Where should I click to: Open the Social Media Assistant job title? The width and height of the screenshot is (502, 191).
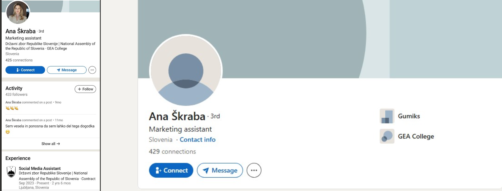40,169
